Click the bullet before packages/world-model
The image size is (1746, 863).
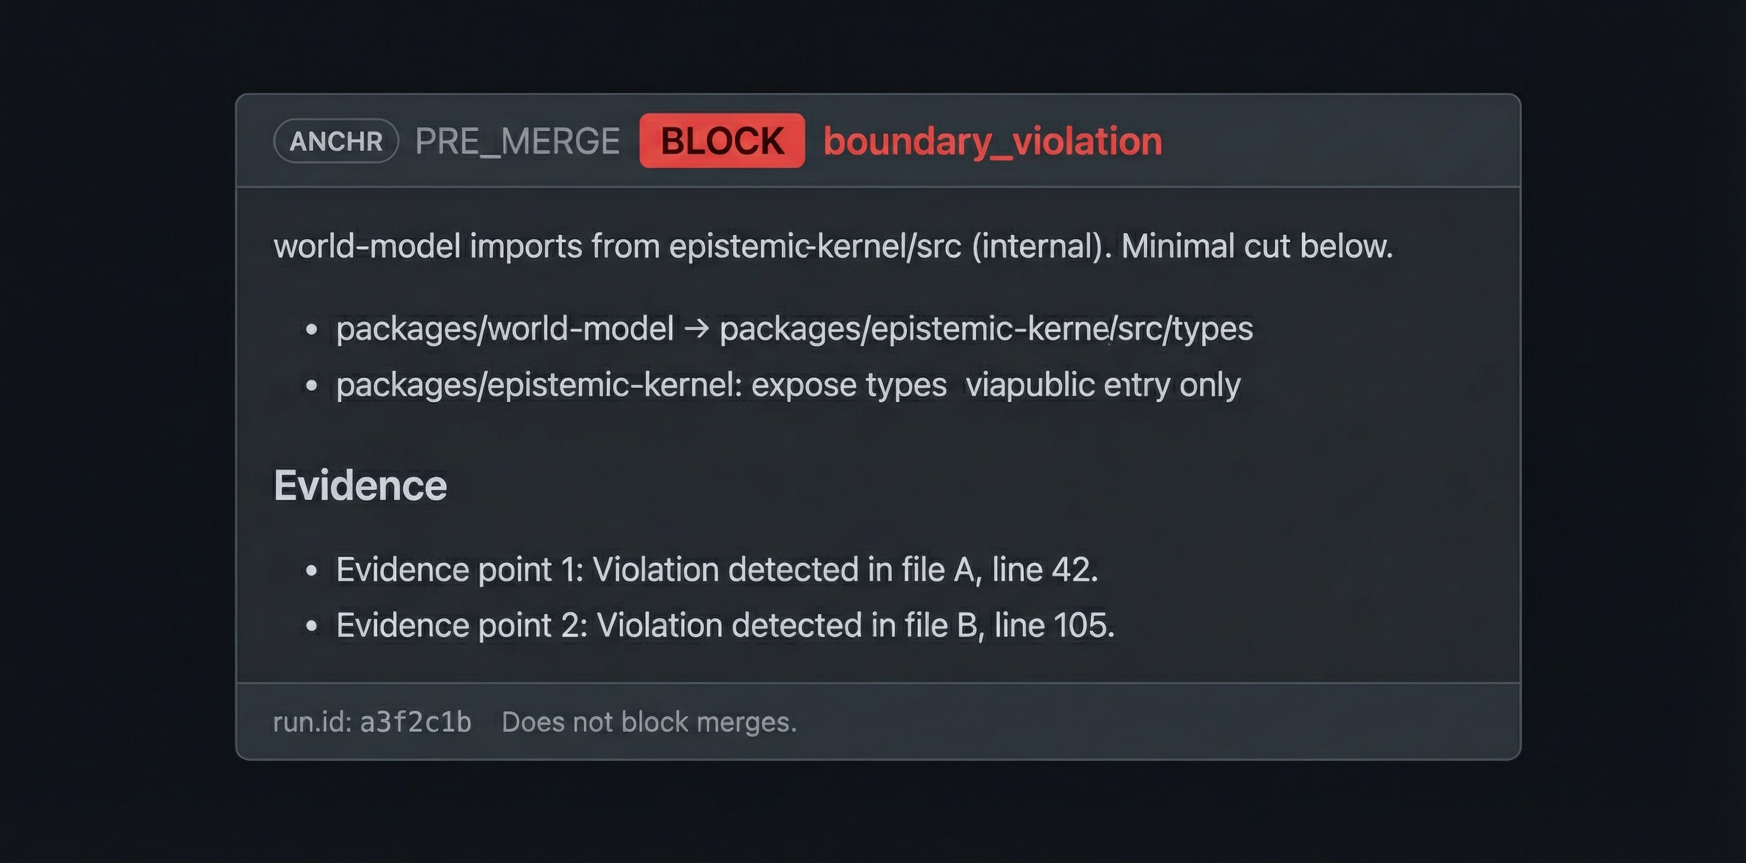click(312, 330)
